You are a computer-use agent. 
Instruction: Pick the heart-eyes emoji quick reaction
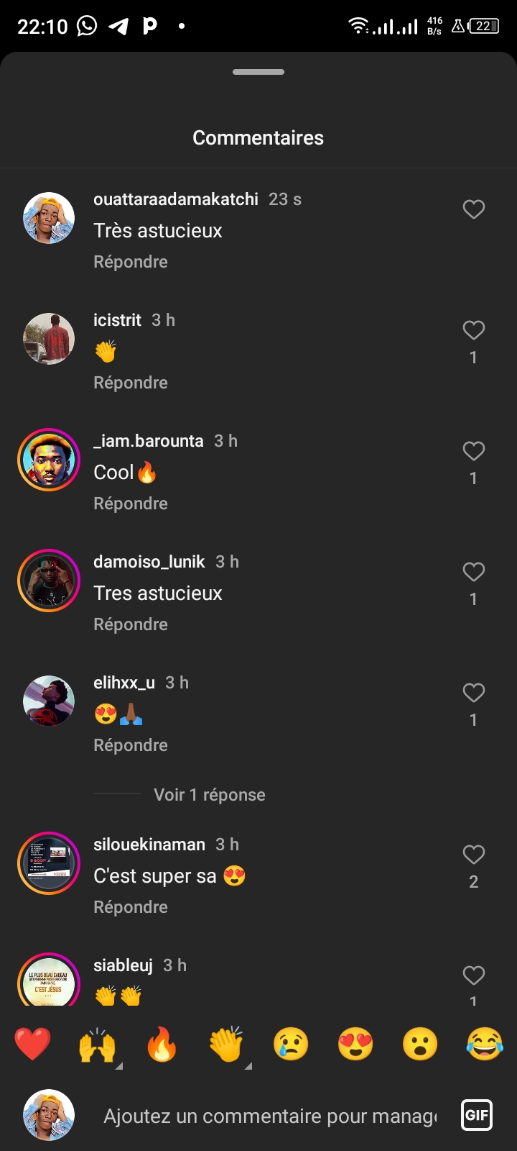coord(355,1044)
